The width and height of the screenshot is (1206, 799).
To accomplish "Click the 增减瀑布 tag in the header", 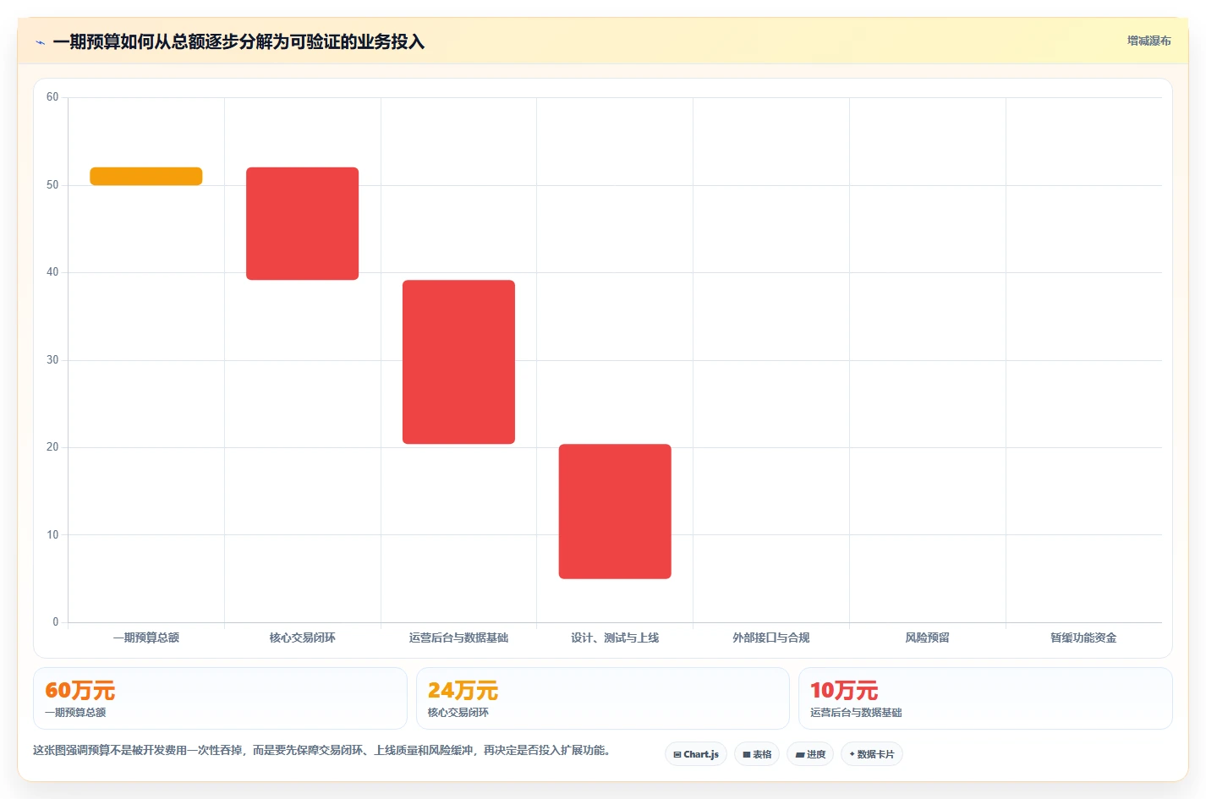I will [x=1148, y=41].
